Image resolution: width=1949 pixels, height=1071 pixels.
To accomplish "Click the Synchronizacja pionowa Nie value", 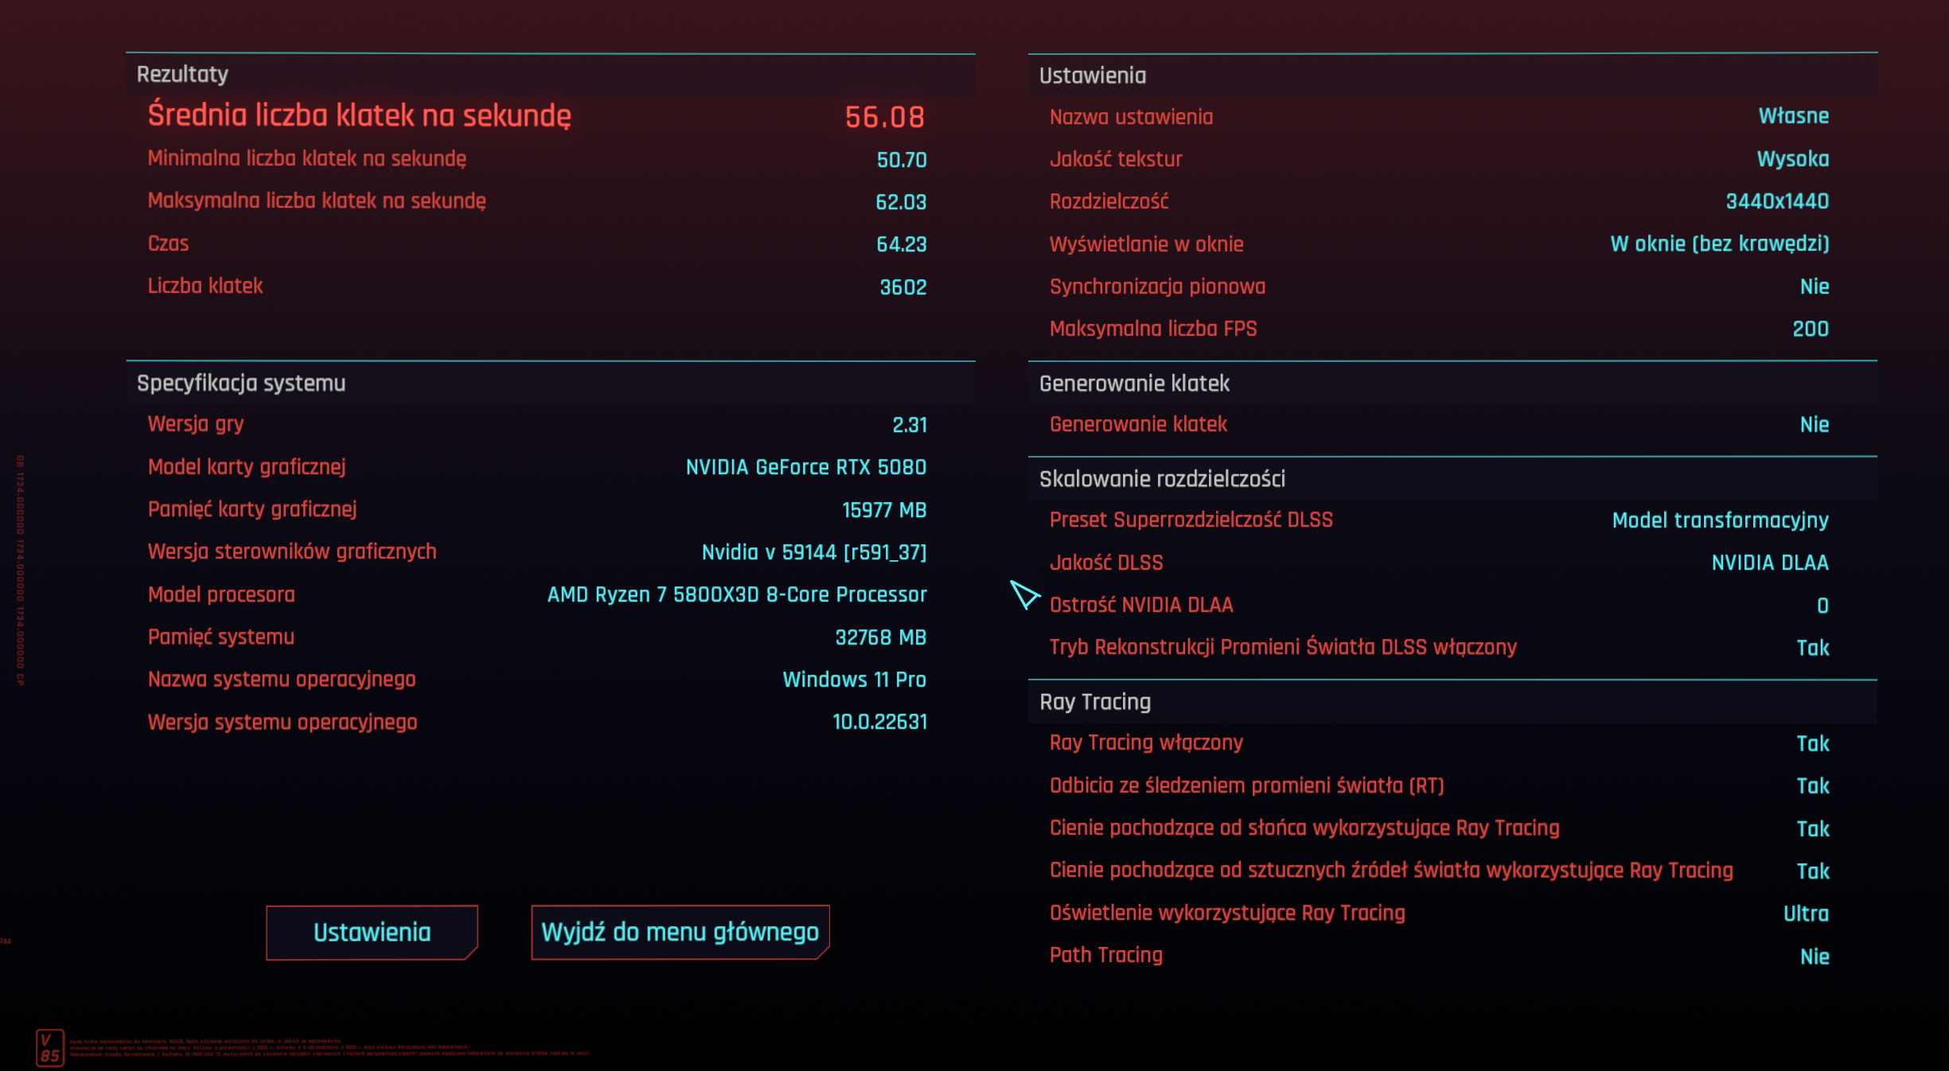I will click(1814, 286).
